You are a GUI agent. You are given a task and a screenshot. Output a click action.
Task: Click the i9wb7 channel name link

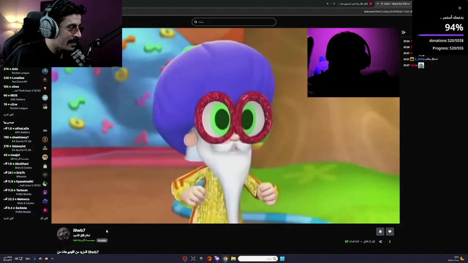pos(79,230)
